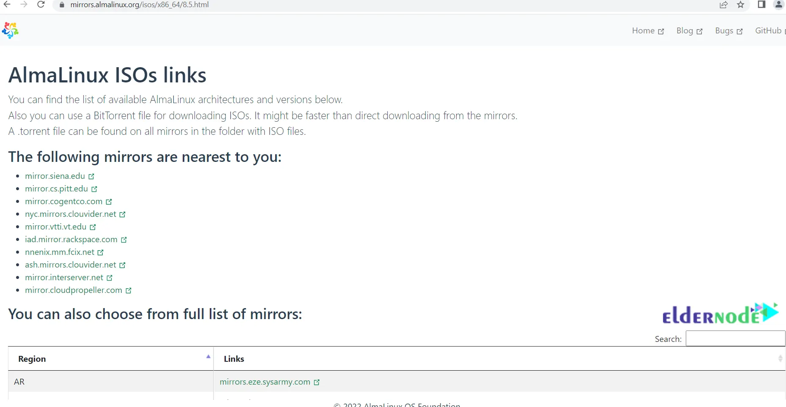This screenshot has height=407, width=786.
Task: Click external link icon next to mirror.siena.edu
Action: (91, 177)
